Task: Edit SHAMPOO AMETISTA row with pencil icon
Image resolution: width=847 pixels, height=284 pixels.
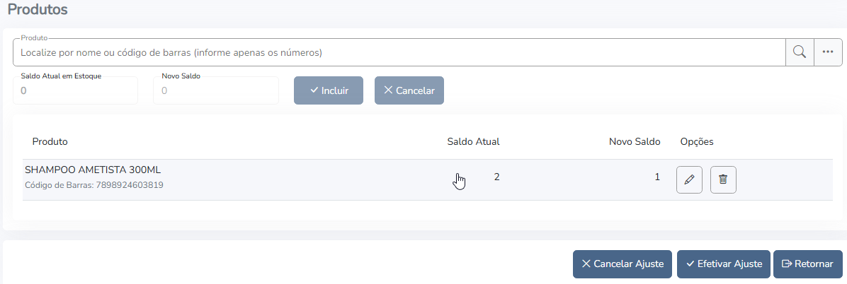Action: [689, 180]
